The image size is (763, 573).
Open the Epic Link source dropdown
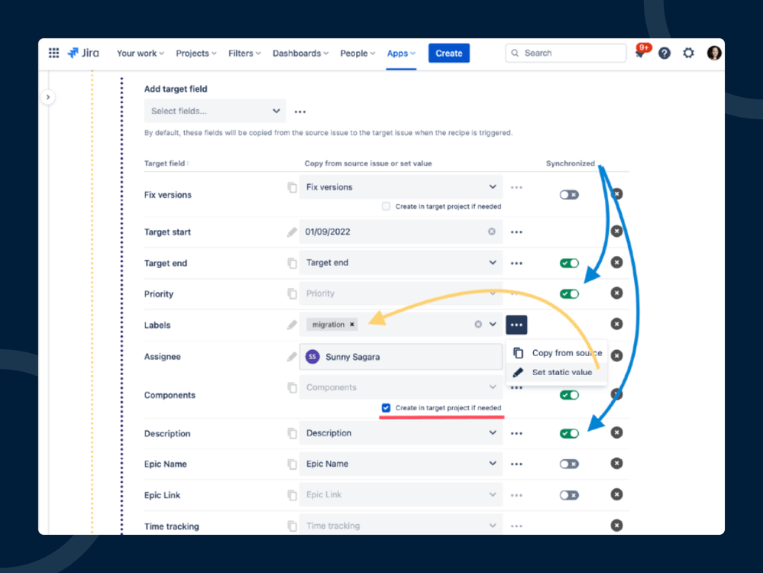point(400,494)
